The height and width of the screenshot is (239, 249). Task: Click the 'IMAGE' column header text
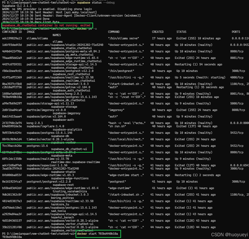click(31, 32)
